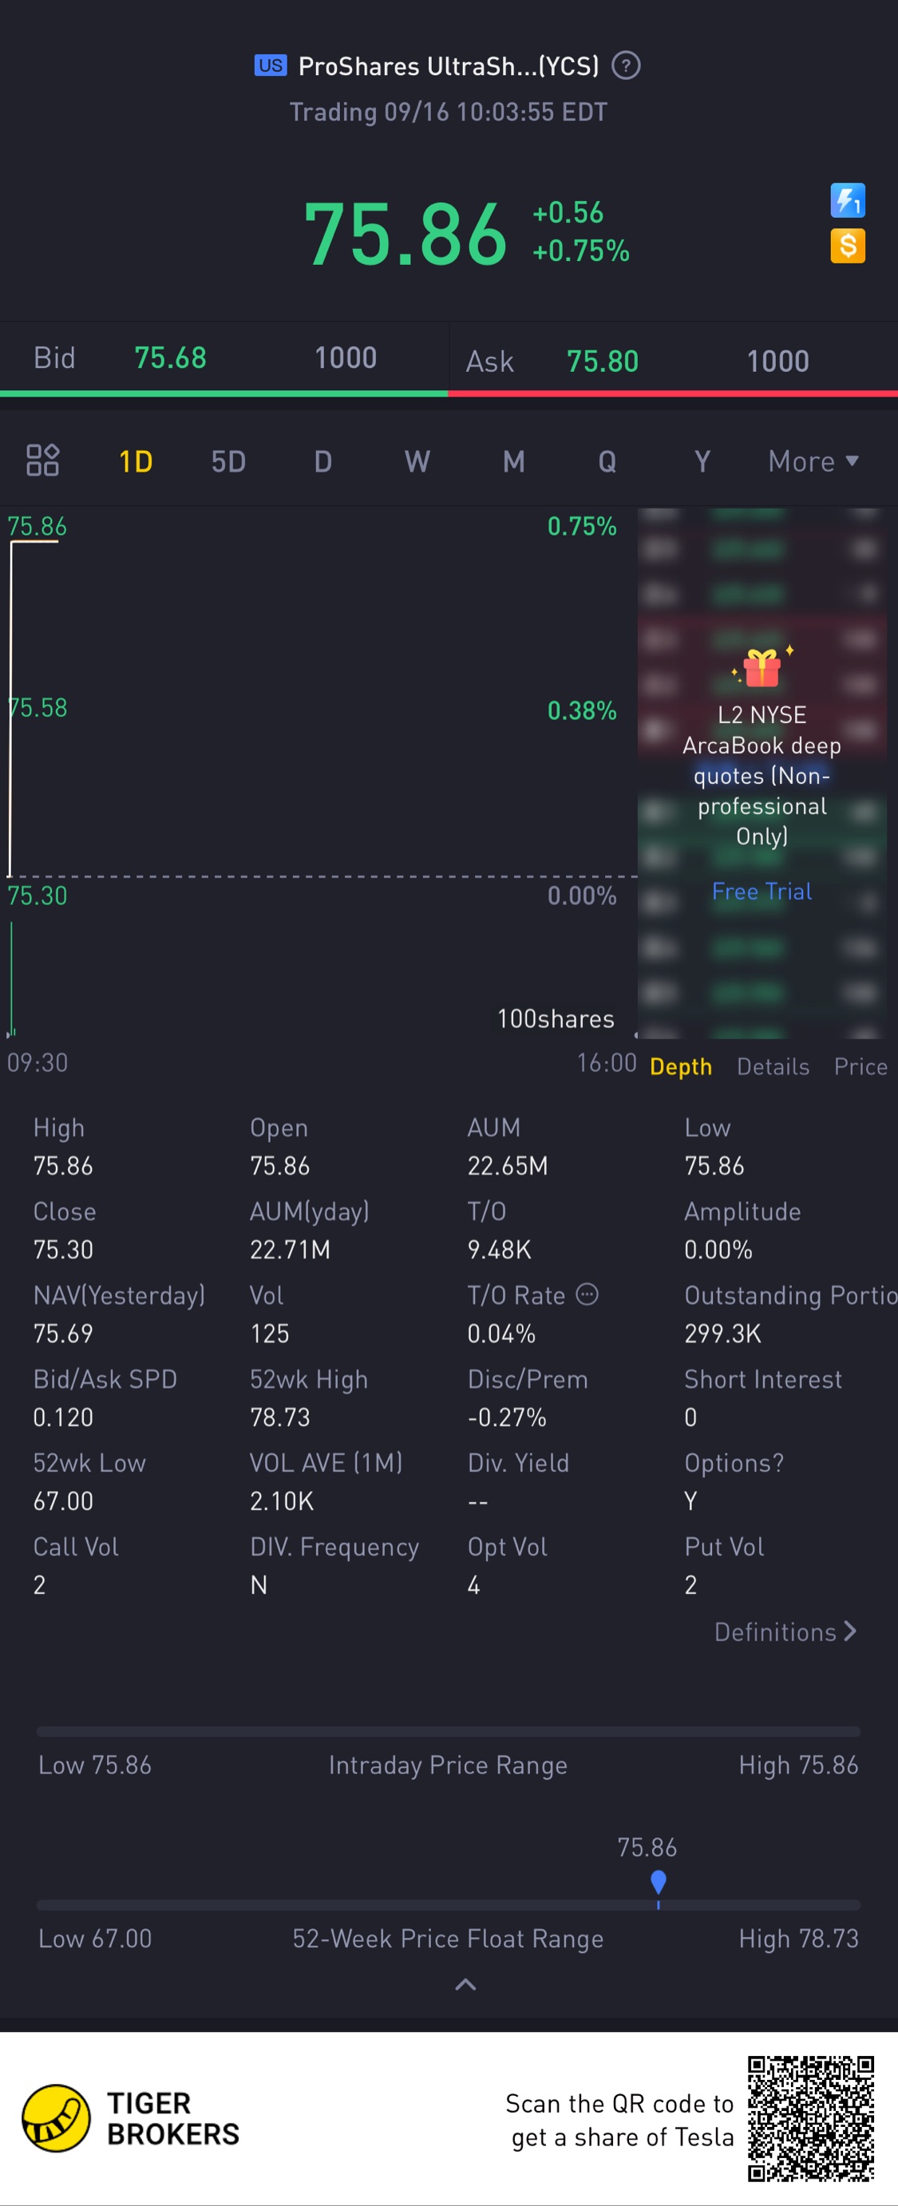898x2206 pixels.
Task: Collapse the stats panel with up chevron
Action: tap(465, 1984)
